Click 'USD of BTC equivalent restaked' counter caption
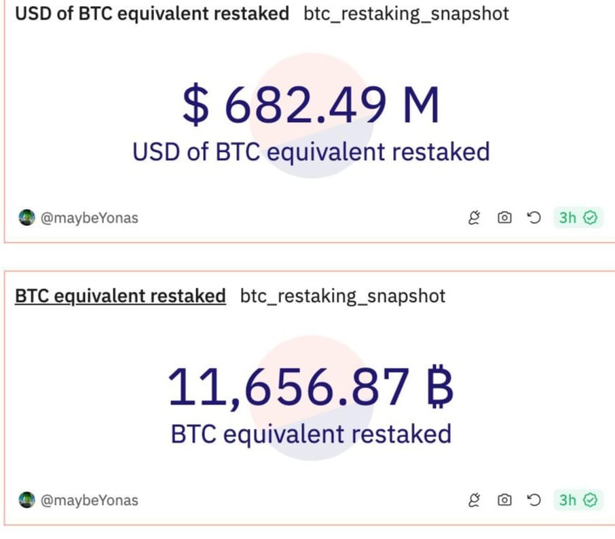Screen dimensions: 615x539 point(311,151)
